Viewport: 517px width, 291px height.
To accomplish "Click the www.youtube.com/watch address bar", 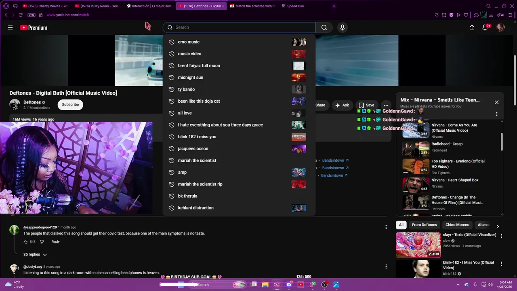I will 68,15.
